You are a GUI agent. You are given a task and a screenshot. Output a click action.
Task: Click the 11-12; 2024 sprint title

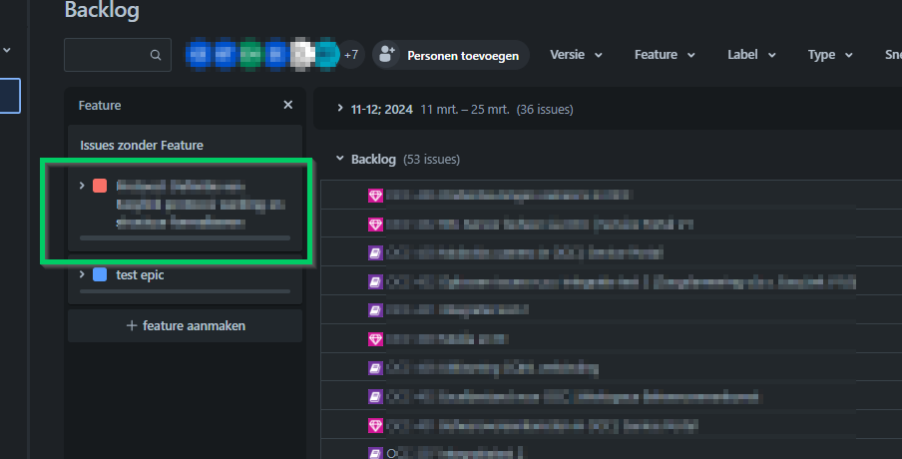[382, 110]
